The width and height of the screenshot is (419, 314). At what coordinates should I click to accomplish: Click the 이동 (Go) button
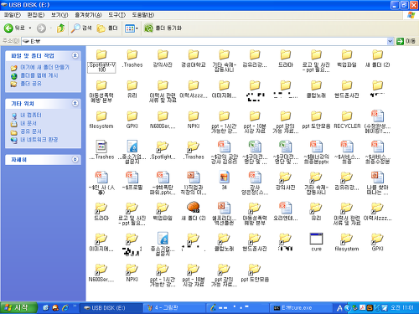[406, 41]
